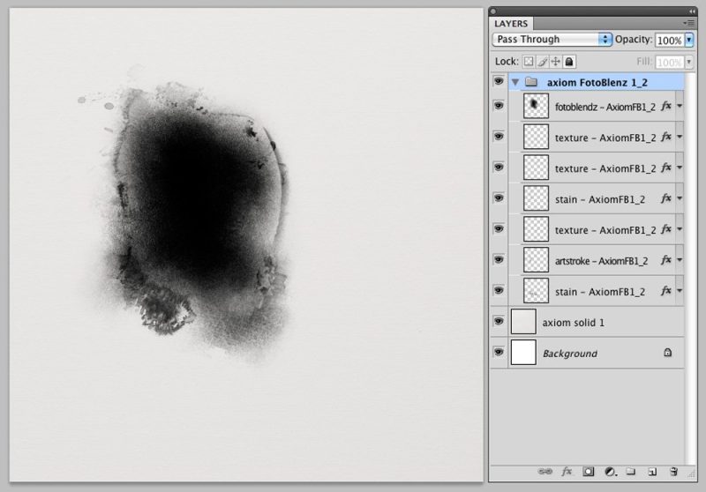Create new fill or adjustment layer

(x=610, y=472)
